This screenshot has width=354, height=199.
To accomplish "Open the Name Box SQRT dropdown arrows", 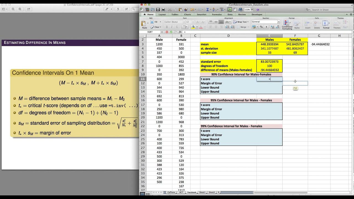I will pyautogui.click(x=162, y=32).
